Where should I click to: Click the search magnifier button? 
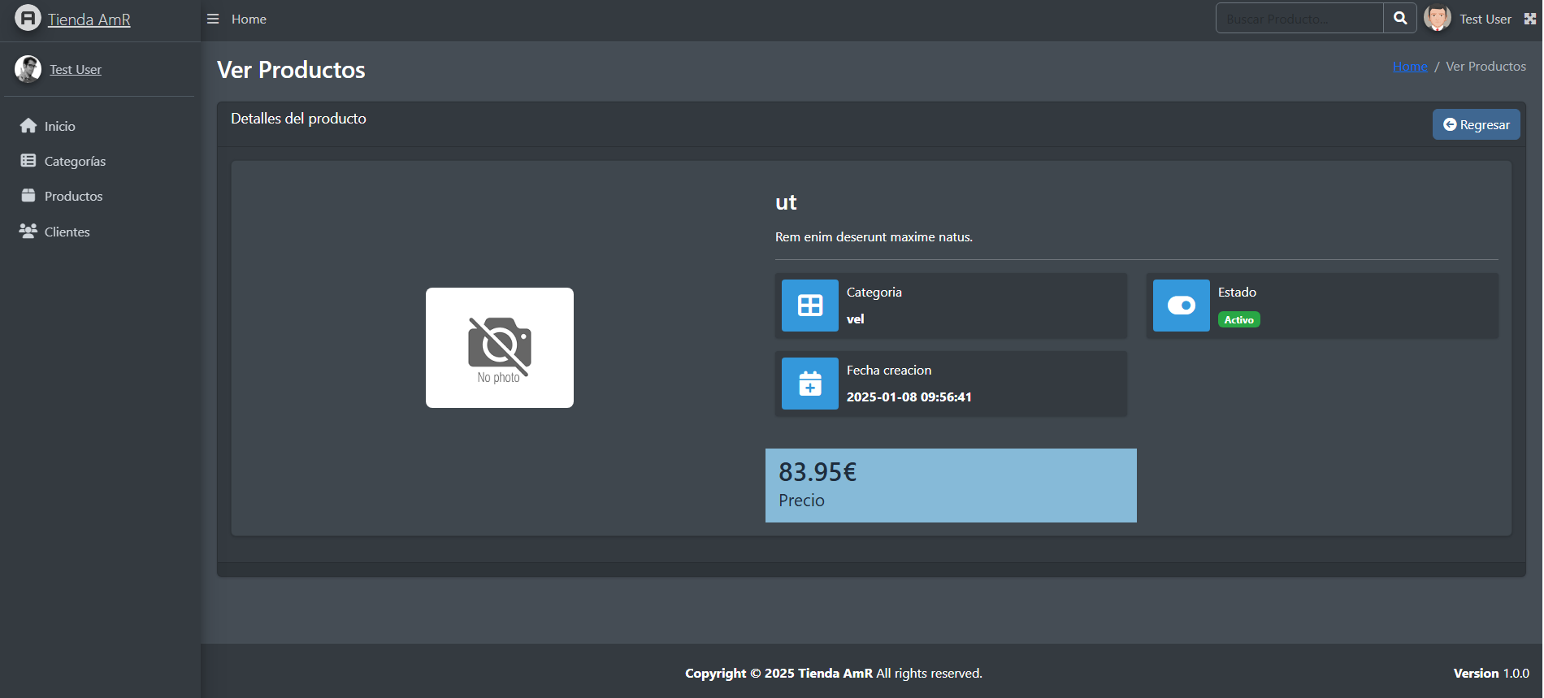click(x=1400, y=18)
